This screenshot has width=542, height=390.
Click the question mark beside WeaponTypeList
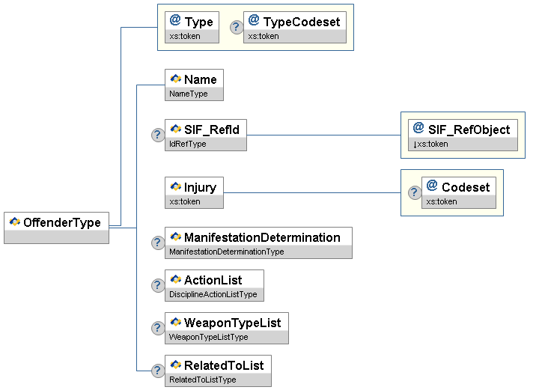click(158, 328)
